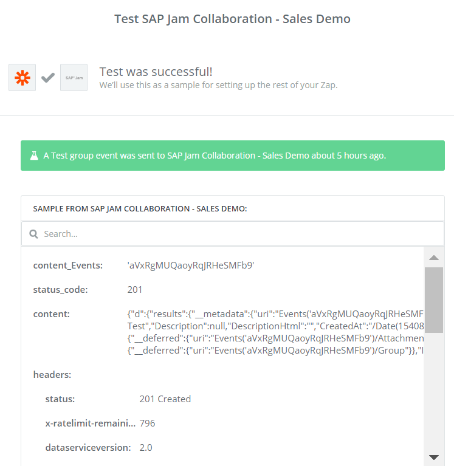Click the JSON line ending with /Group
Image resolution: width=454 pixels, height=466 pixels.
click(x=275, y=351)
